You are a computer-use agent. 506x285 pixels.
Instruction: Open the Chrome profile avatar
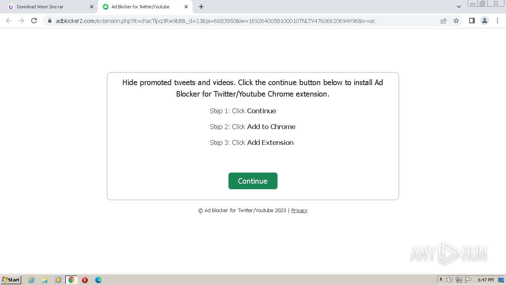tap(485, 21)
